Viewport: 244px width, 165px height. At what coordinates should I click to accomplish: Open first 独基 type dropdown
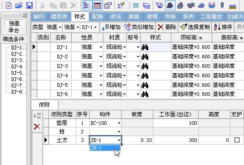click(60, 28)
